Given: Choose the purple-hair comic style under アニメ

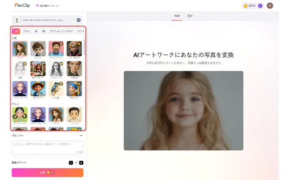Looking at the screenshot, I should 38,114.
